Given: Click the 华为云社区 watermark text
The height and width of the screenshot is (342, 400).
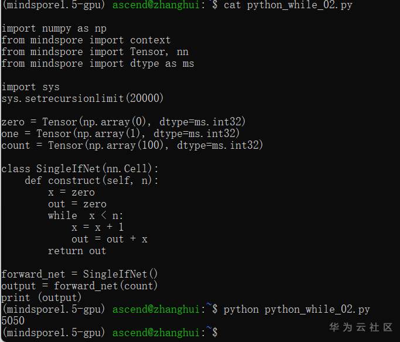Looking at the screenshot, I should [x=360, y=327].
